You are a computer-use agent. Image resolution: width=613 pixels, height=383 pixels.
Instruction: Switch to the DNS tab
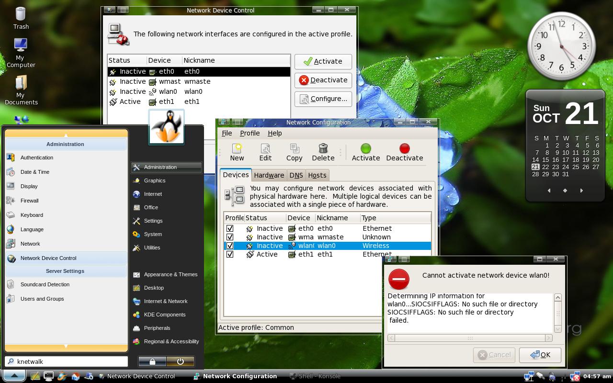(x=296, y=175)
